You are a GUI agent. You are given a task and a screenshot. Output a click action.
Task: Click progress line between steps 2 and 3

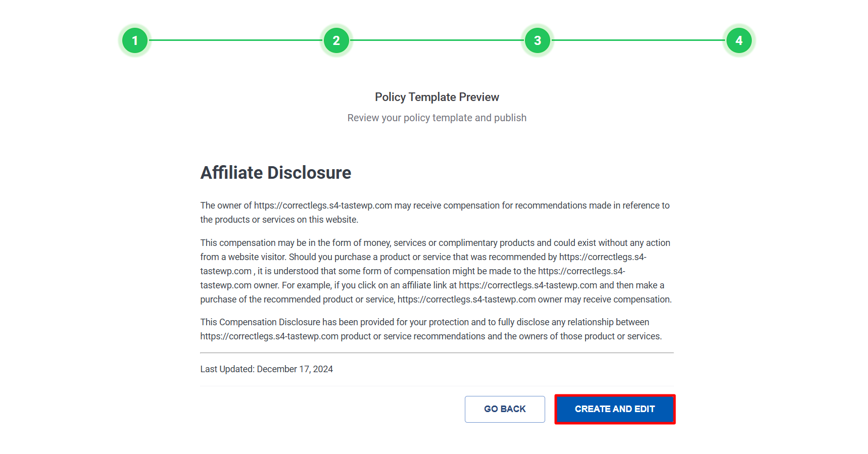437,40
